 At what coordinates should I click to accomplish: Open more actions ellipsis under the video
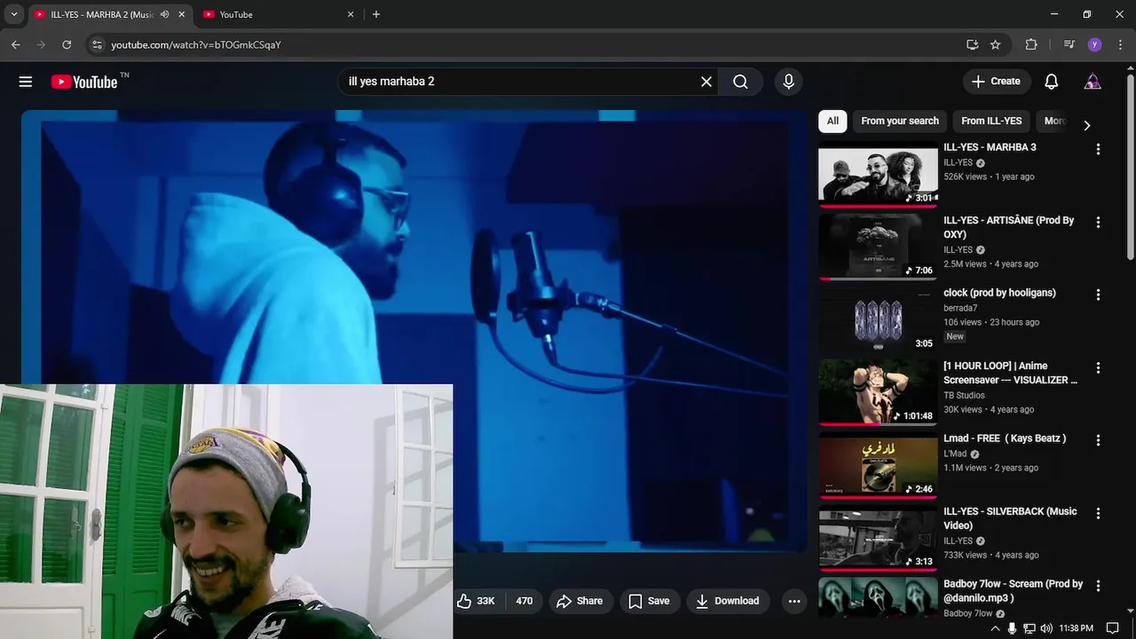pyautogui.click(x=794, y=601)
